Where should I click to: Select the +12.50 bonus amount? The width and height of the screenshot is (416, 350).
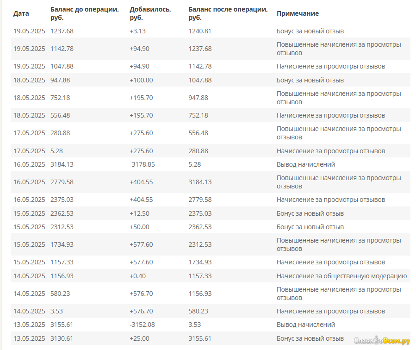click(x=140, y=213)
